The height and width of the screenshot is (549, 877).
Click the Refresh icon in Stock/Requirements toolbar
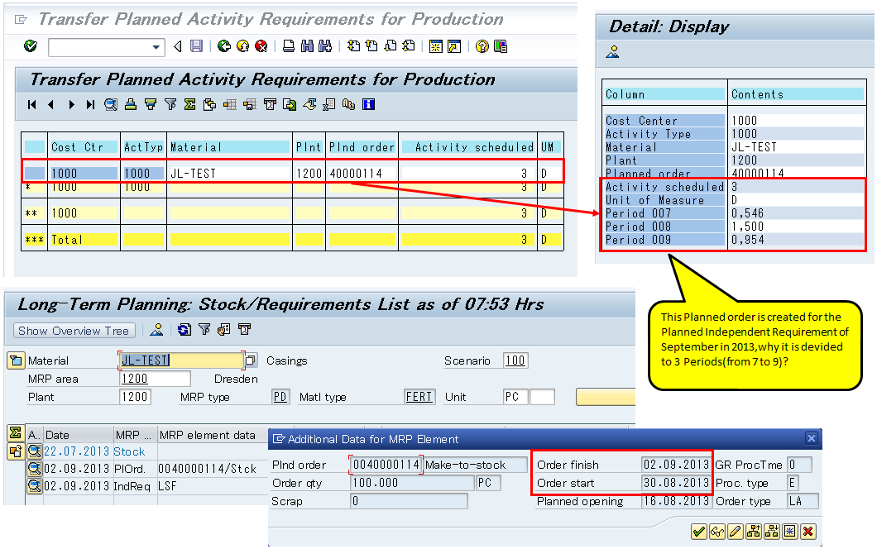tap(184, 330)
